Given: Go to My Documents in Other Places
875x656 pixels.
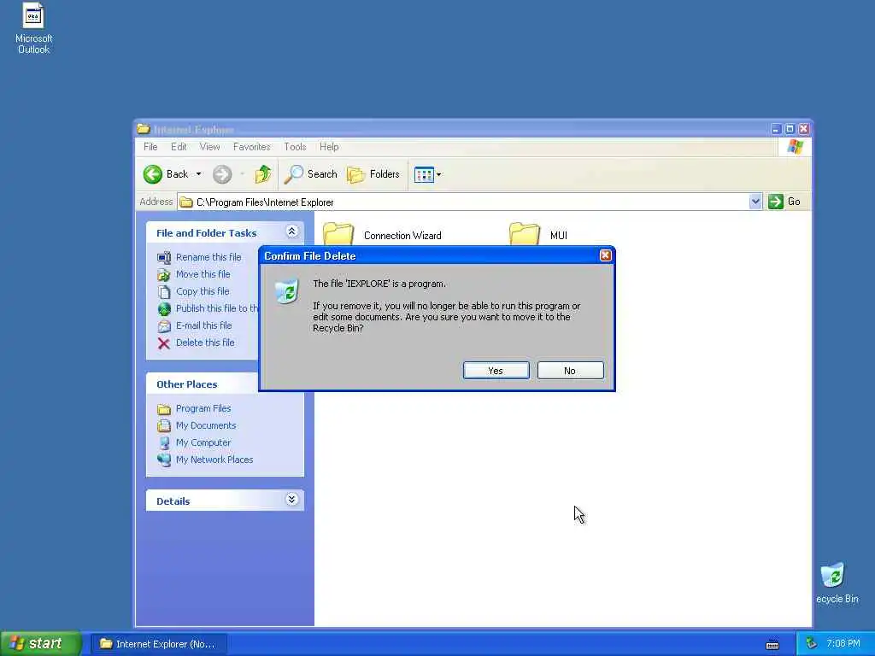Looking at the screenshot, I should pos(206,425).
